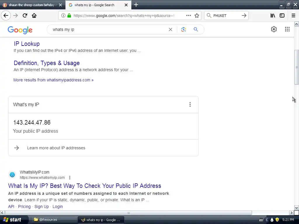Open What Is My IP? Best Way result
The height and width of the screenshot is (224, 299).
tap(85, 186)
